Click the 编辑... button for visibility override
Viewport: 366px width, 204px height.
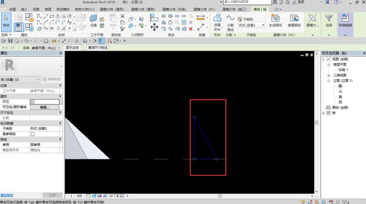[44, 107]
